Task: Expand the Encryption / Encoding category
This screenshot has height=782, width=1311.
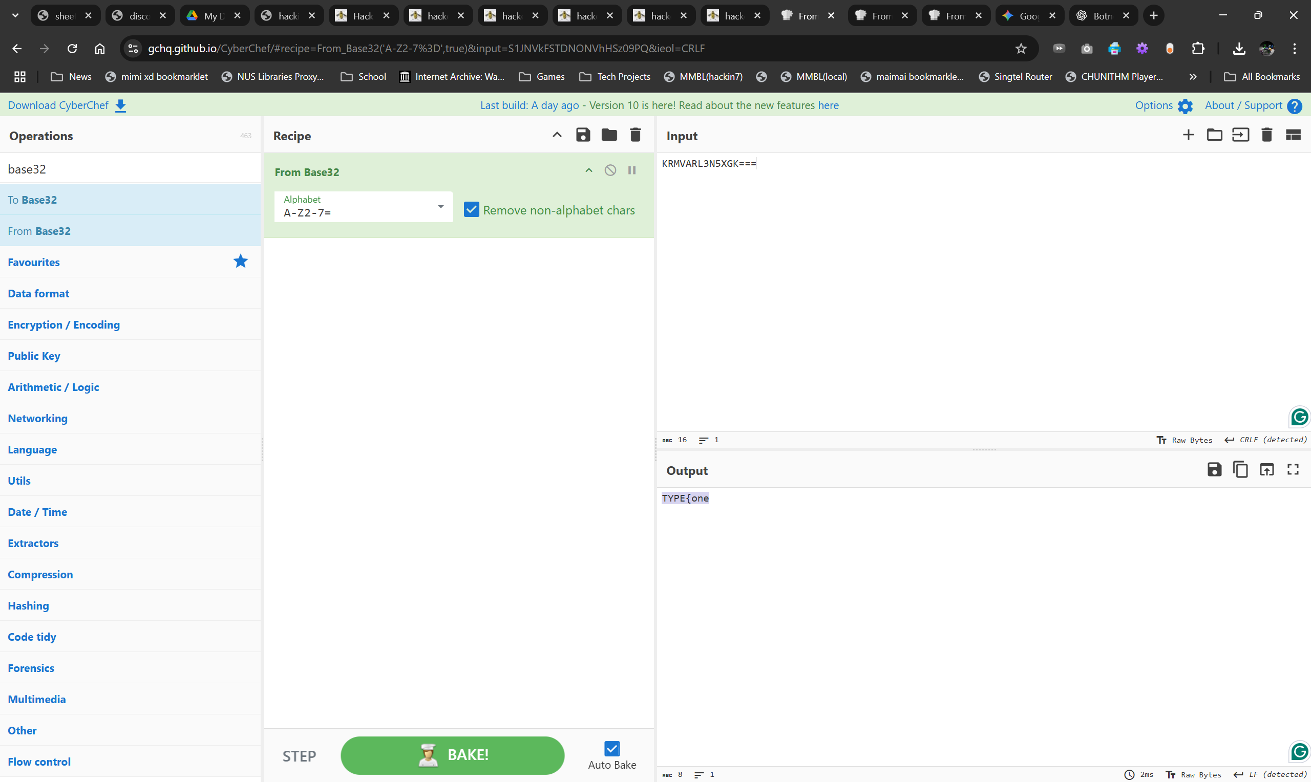Action: 64,324
